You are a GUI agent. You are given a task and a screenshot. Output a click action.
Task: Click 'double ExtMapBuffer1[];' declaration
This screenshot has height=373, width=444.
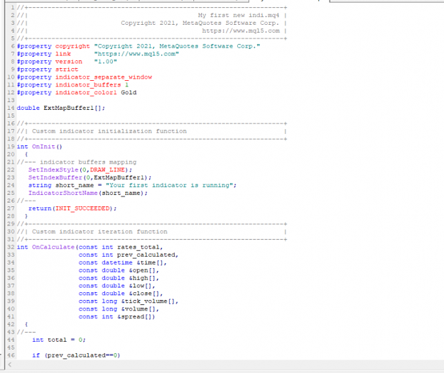click(61, 108)
